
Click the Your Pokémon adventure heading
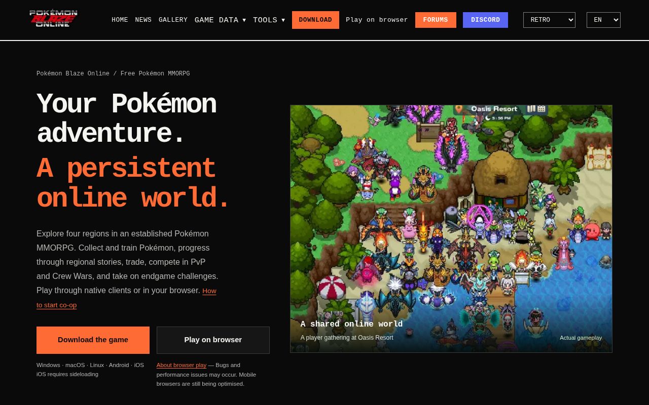[x=126, y=118]
